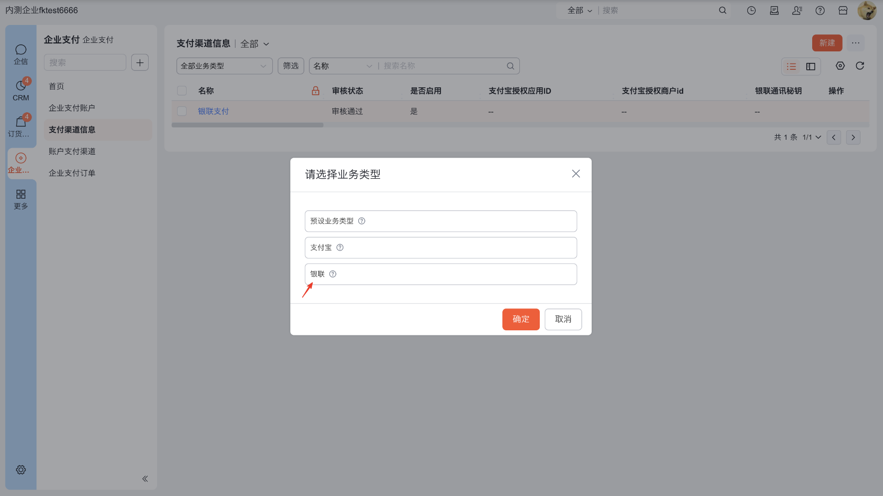The image size is (883, 496).
Task: Click the inbox tray icon in top bar
Action: point(774,10)
